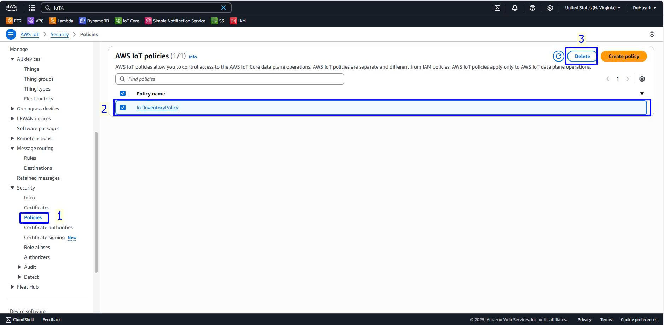Clear the search box with X icon

click(223, 8)
